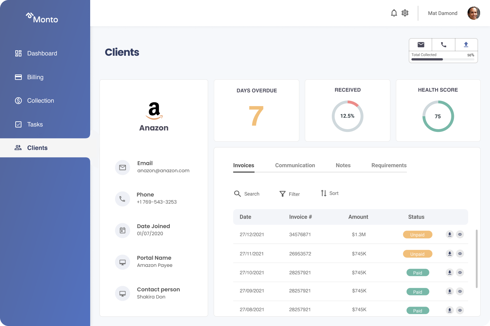Image resolution: width=490 pixels, height=326 pixels.
Task: Click the invoice list scrollbar
Action: pyautogui.click(x=476, y=259)
